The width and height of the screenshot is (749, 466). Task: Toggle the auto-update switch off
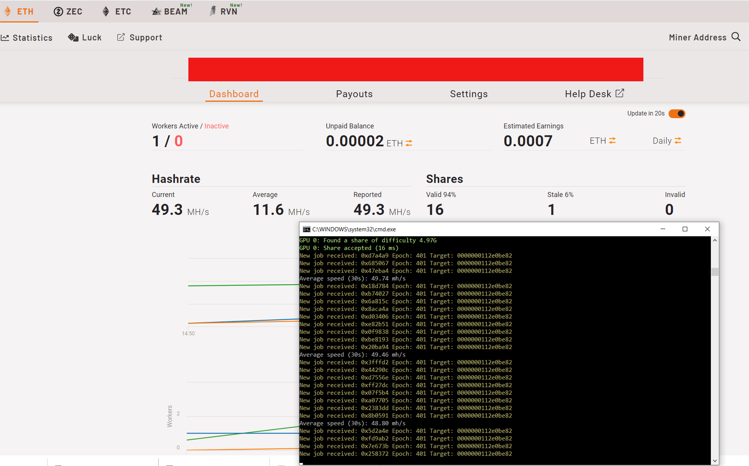677,114
